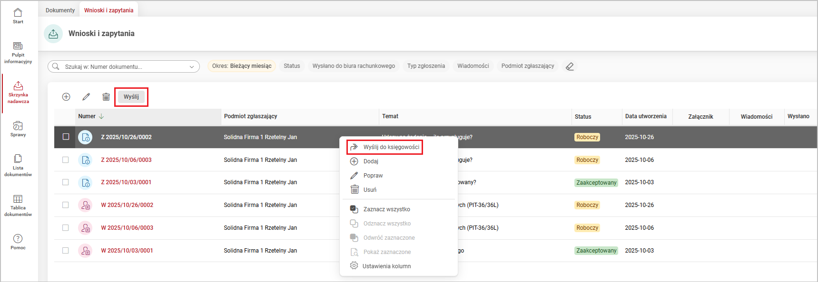
Task: Open the Start home icon in sidebar
Action: [x=18, y=15]
